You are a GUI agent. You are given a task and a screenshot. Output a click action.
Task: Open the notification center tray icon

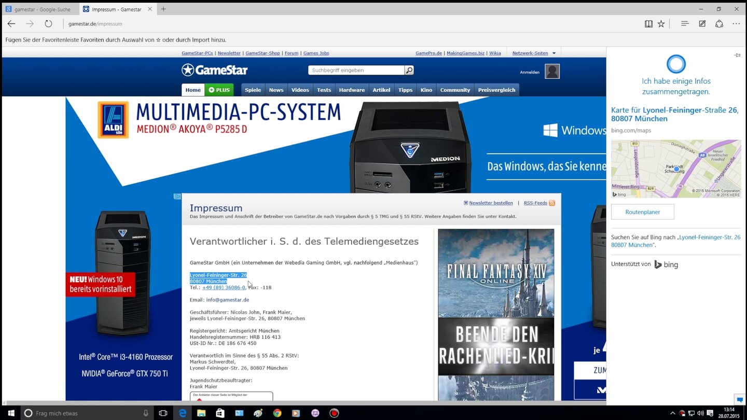click(711, 413)
